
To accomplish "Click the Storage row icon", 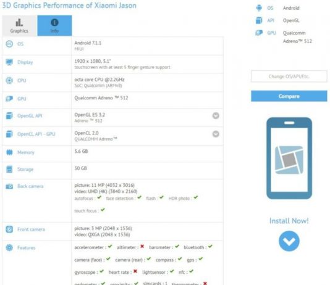I will [x=9, y=169].
